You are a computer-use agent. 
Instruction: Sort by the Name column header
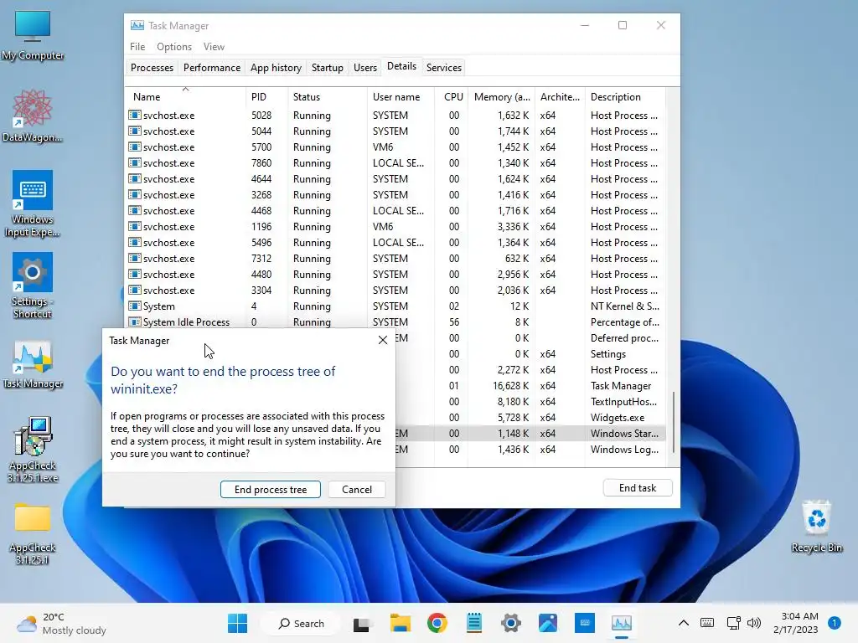tap(185, 97)
